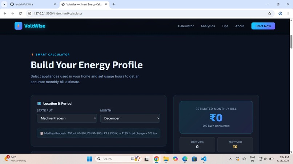Click the Smart Calculator bolt icon
This screenshot has height=164, width=293.
tap(32, 55)
